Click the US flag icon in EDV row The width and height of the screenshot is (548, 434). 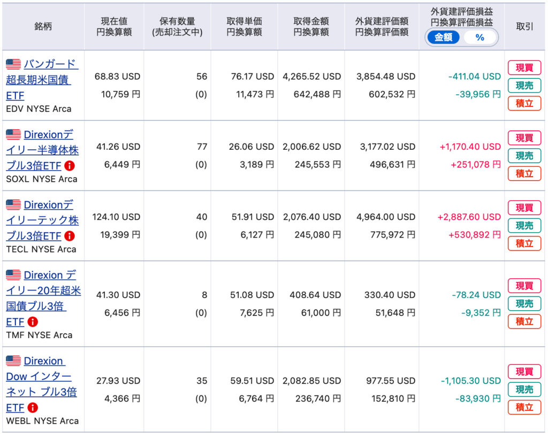coord(13,65)
